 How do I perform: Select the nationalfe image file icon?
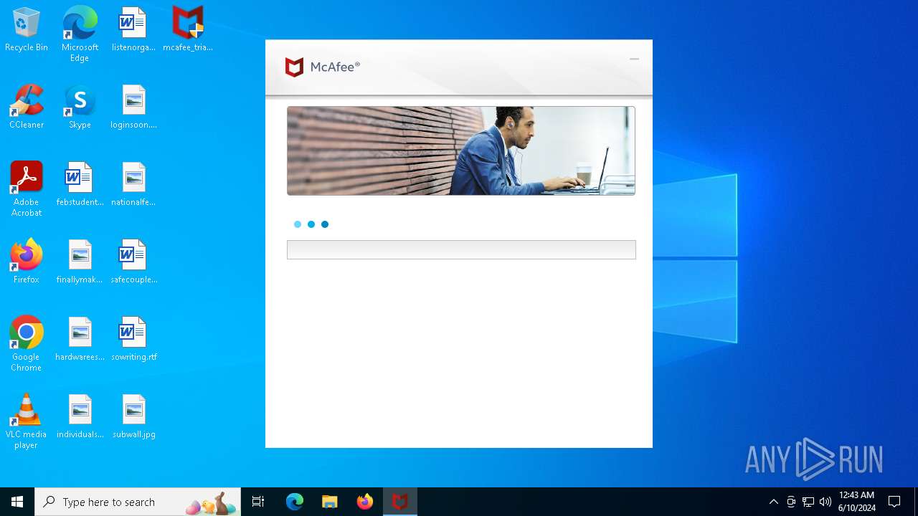133,185
